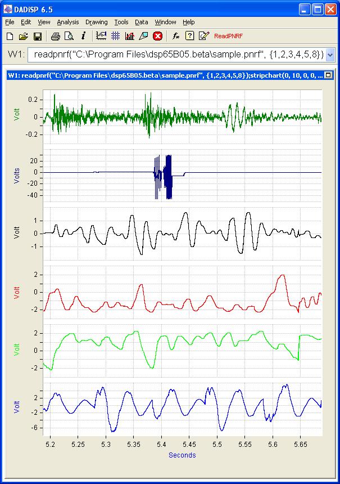The height and width of the screenshot is (484, 340).
Task: Open the Tools menu
Action: [x=121, y=22]
